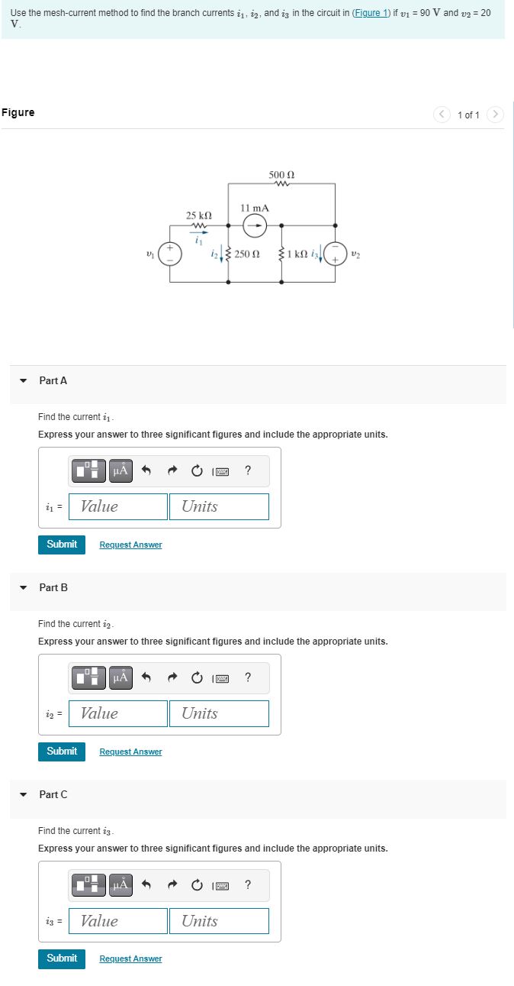514x986 pixels.
Task: Collapse the Part A section
Action: [23, 380]
